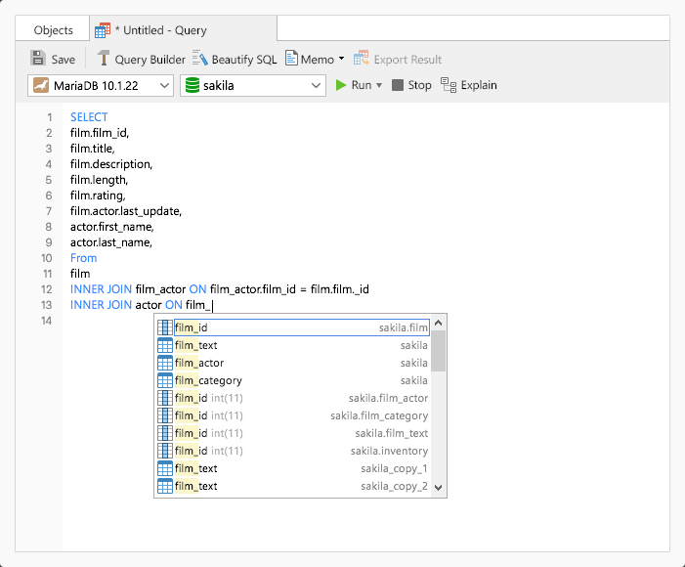
Task: Expand the Memo dropdown arrow
Action: (342, 58)
